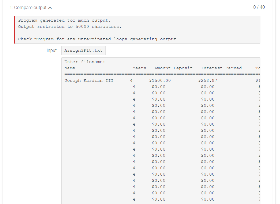Click the equals-sign separator line in output
Image resolution: width=280 pixels, height=204 pixels.
pos(162,74)
